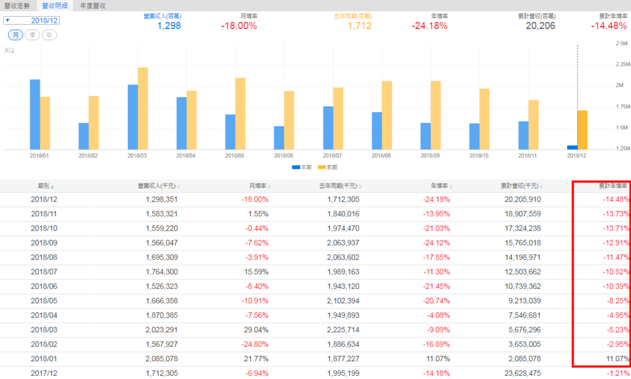Click cumulative revenue 23,628,475
The width and height of the screenshot is (631, 379).
pyautogui.click(x=523, y=373)
